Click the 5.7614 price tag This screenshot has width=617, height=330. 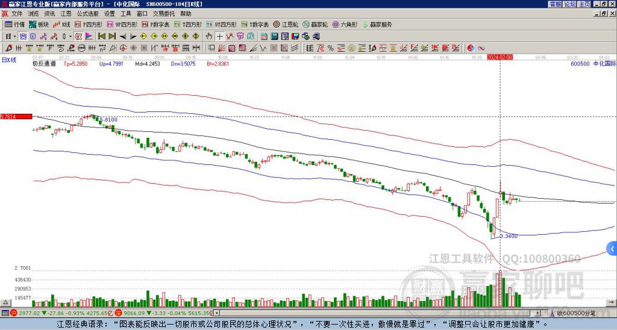[x=16, y=116]
